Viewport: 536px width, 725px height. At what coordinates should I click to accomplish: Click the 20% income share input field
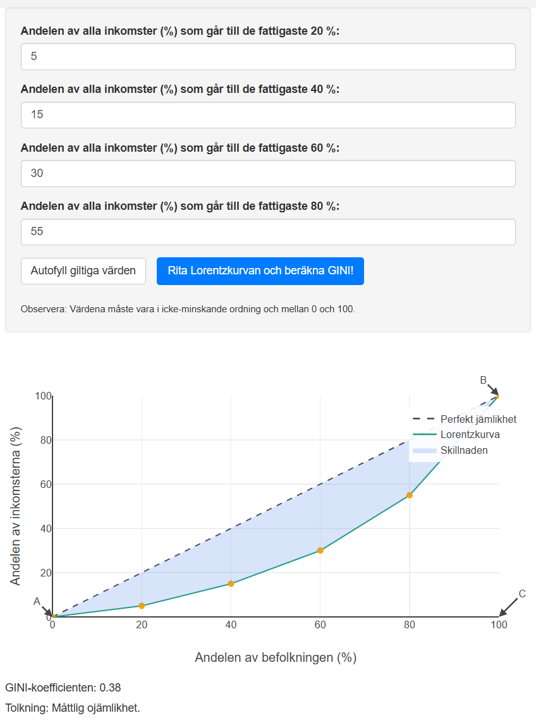click(x=268, y=56)
